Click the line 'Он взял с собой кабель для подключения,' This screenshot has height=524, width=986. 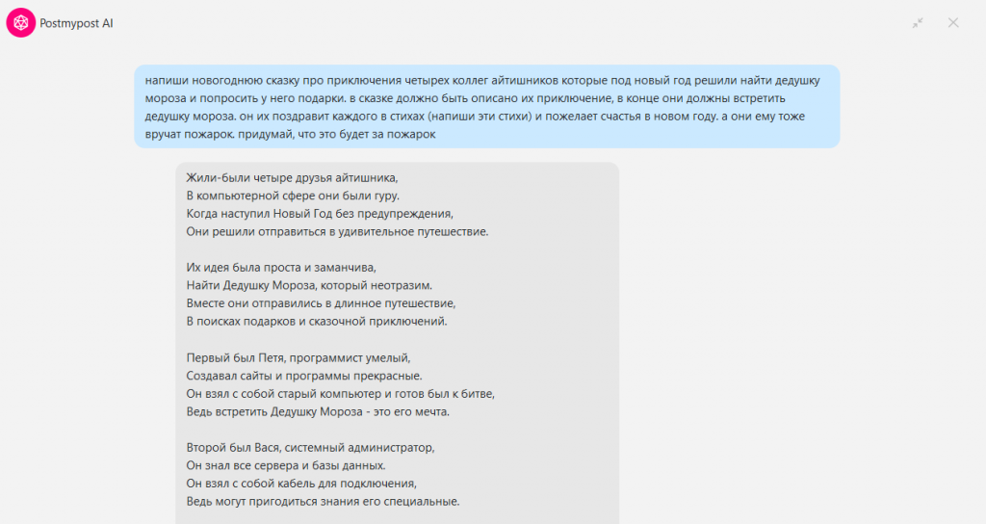pos(301,484)
